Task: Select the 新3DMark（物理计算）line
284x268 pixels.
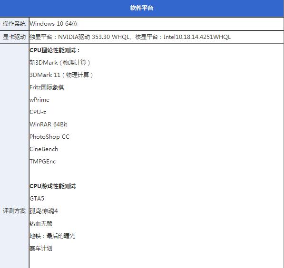Action: (60, 63)
